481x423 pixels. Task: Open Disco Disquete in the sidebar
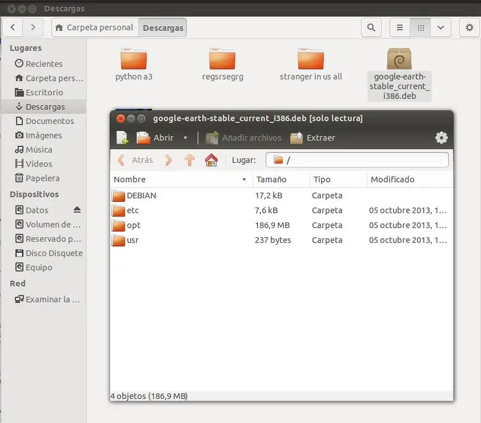pos(44,253)
